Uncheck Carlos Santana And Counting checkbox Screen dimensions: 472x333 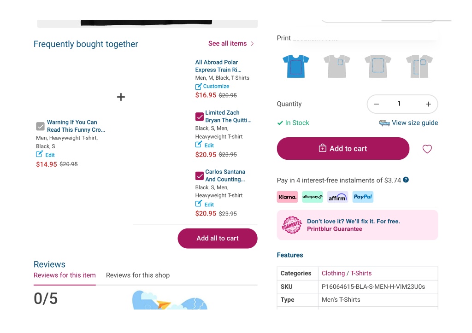[199, 175]
